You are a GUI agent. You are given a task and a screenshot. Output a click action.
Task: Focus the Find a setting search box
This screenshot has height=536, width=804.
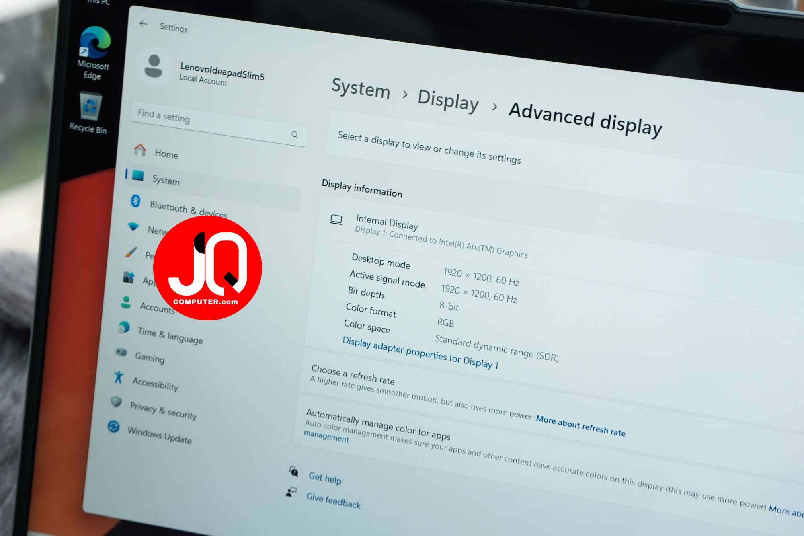pos(219,124)
